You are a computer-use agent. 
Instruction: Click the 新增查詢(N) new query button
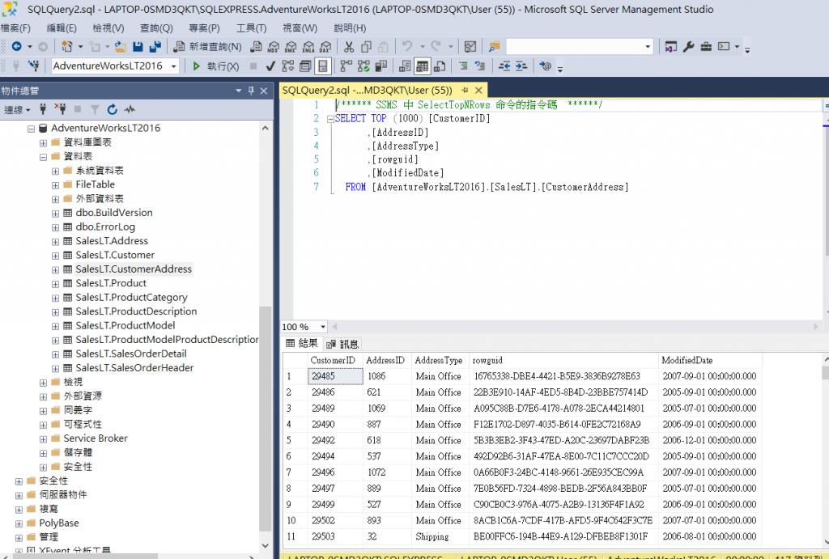click(208, 46)
